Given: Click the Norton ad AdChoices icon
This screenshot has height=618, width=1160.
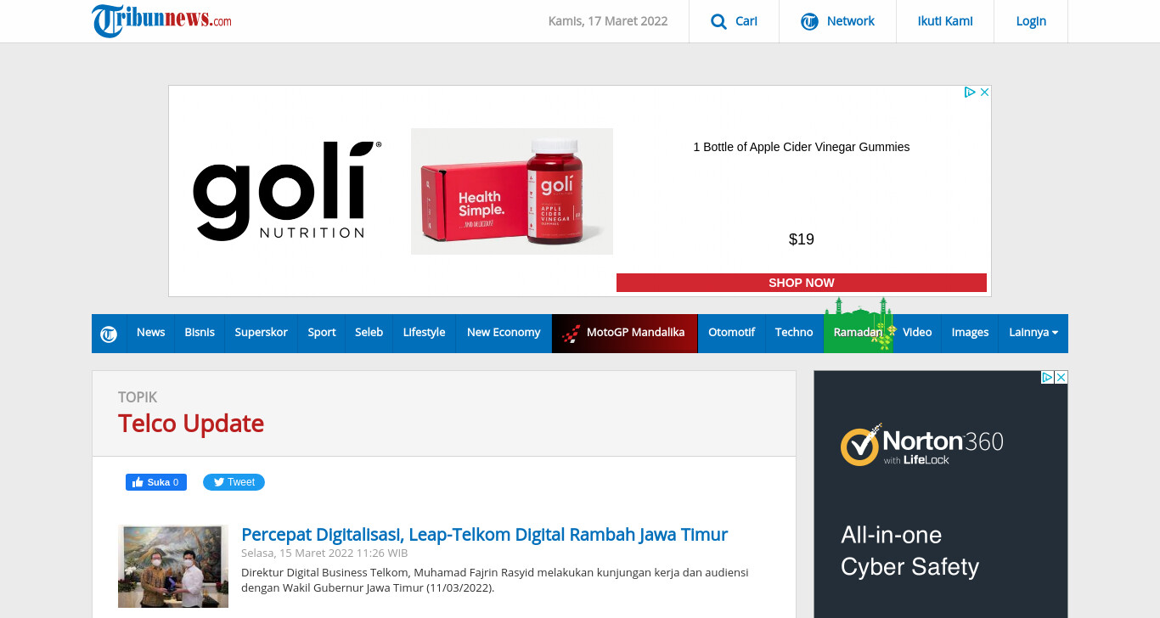Looking at the screenshot, I should (x=1048, y=377).
